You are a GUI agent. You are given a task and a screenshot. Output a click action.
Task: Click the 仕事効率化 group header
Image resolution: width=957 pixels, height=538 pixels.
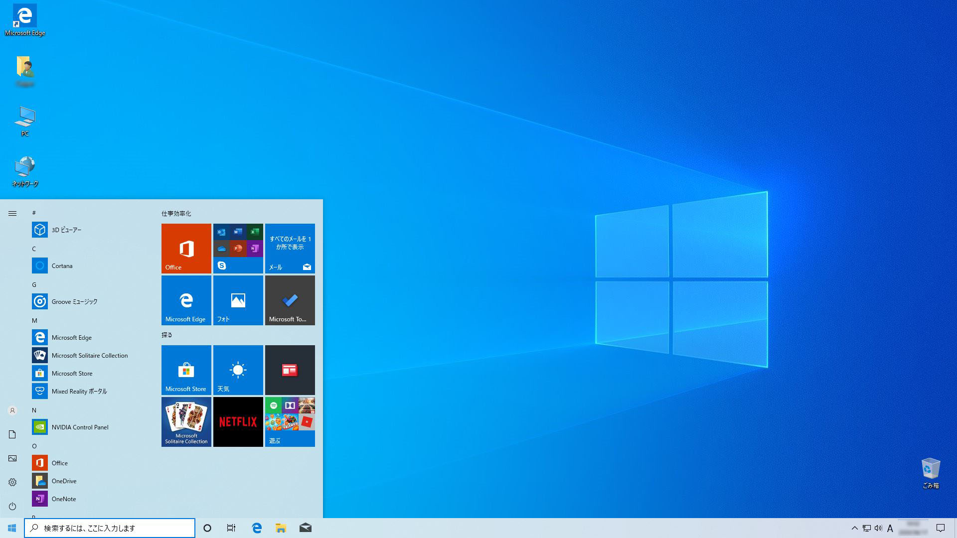pos(176,213)
